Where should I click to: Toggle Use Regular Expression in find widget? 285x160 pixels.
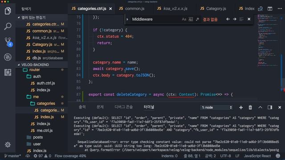click(197, 19)
